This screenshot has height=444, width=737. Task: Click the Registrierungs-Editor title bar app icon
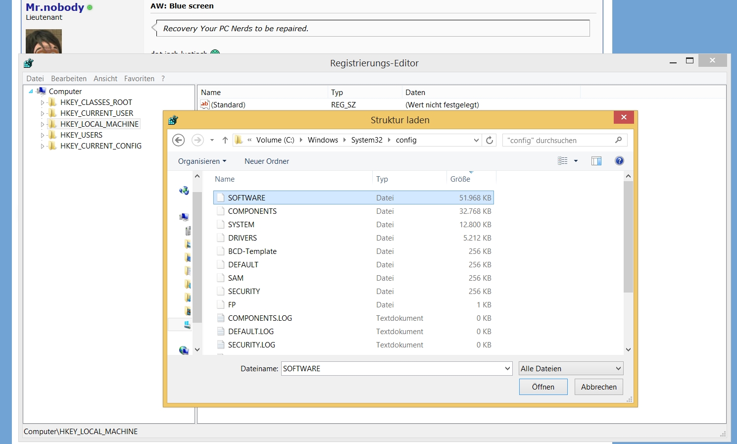click(x=29, y=63)
